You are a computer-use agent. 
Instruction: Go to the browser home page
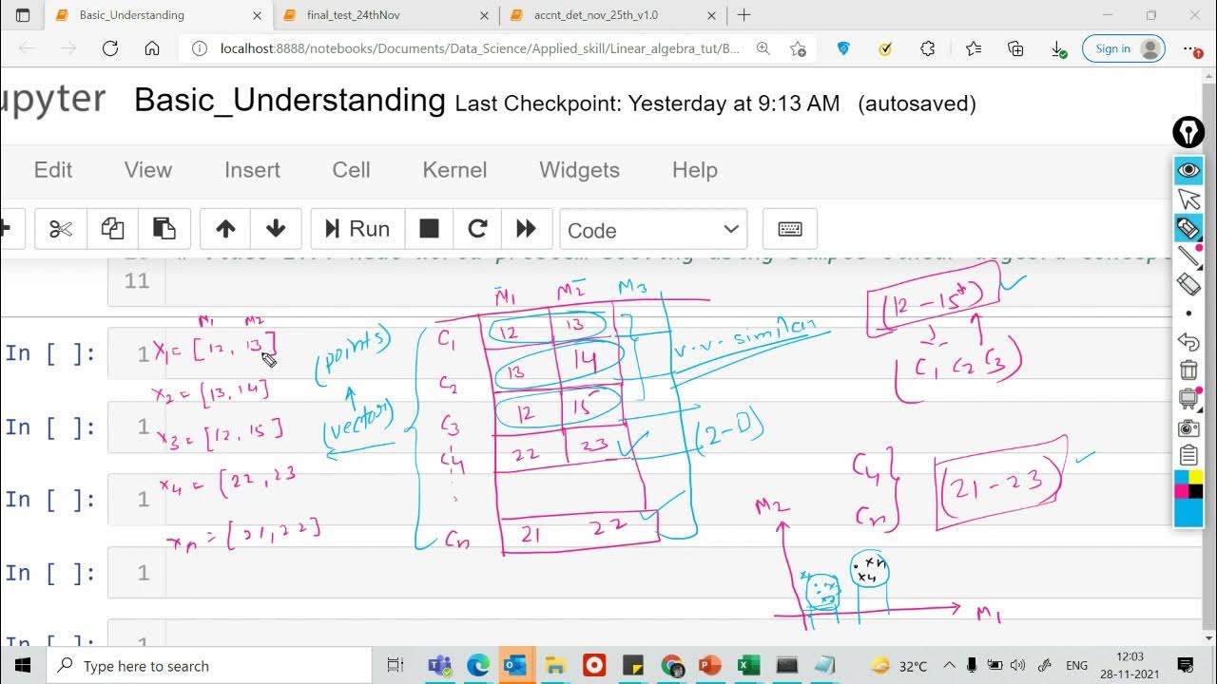[x=152, y=48]
